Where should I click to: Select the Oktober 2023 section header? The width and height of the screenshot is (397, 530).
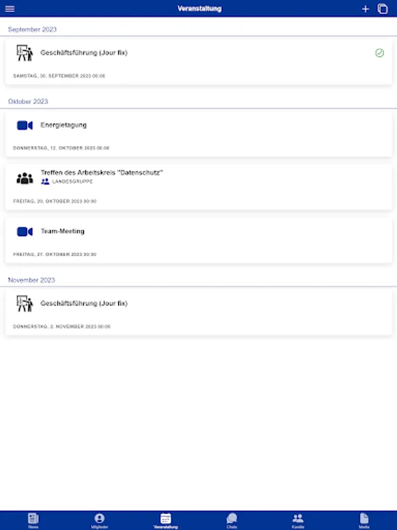pyautogui.click(x=28, y=101)
